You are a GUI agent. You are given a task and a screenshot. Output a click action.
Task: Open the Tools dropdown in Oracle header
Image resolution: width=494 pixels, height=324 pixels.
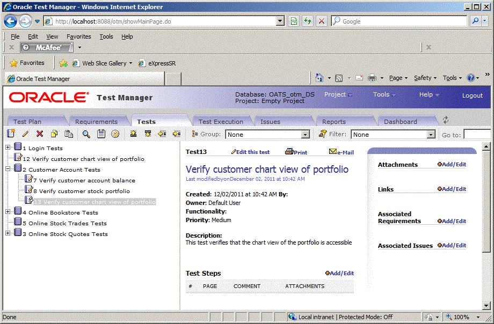click(x=384, y=94)
